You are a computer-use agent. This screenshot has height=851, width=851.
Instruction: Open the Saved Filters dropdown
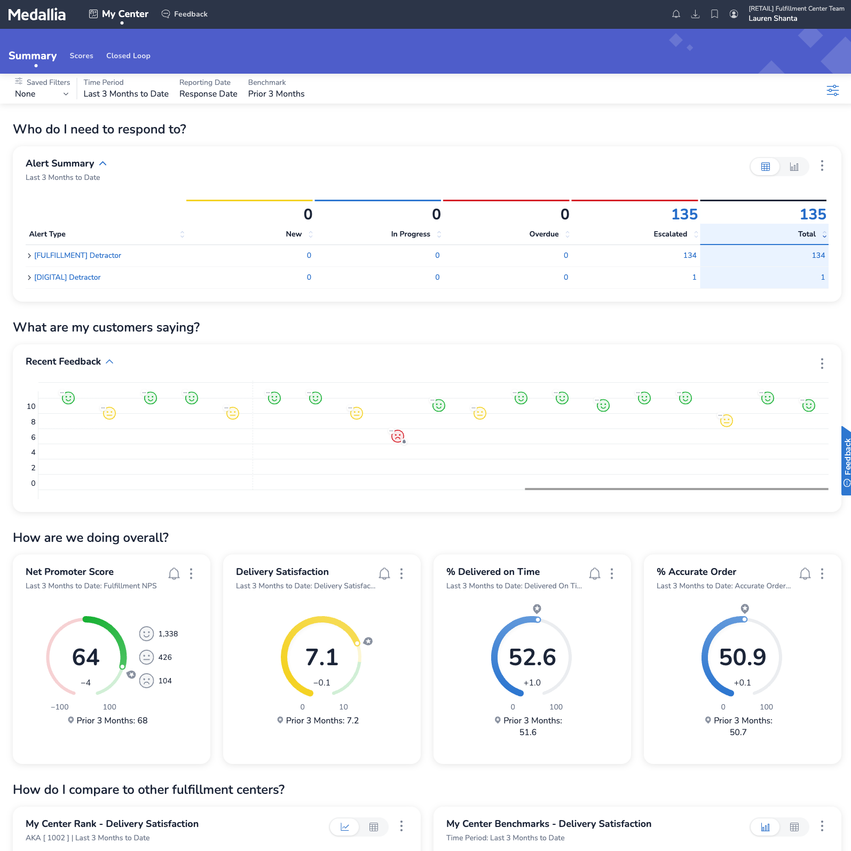pos(42,94)
